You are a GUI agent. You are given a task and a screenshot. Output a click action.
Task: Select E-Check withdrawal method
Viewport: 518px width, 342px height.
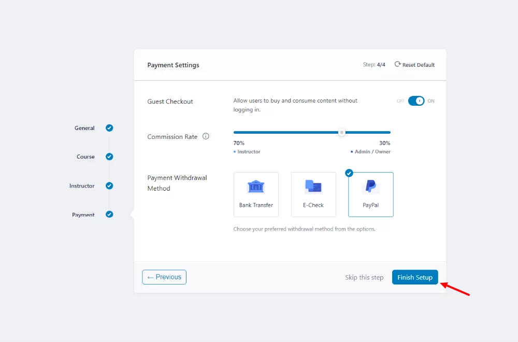(313, 194)
